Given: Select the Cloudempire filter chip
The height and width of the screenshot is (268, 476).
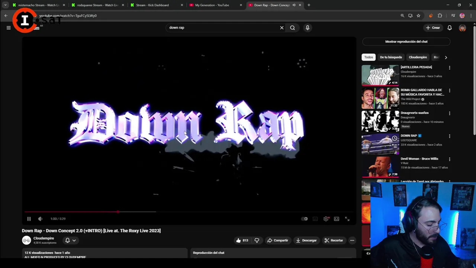Looking at the screenshot, I should click(418, 57).
